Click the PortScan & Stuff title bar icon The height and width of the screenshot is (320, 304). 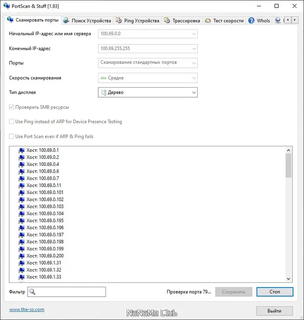click(x=6, y=6)
